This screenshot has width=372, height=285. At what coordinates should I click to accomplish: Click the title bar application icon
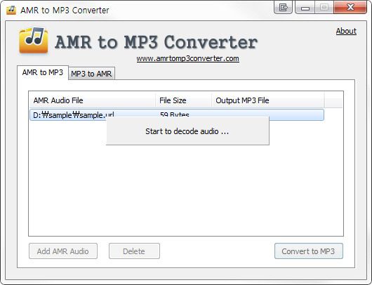pos(11,10)
